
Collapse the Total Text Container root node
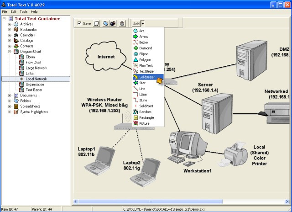(x=4, y=19)
